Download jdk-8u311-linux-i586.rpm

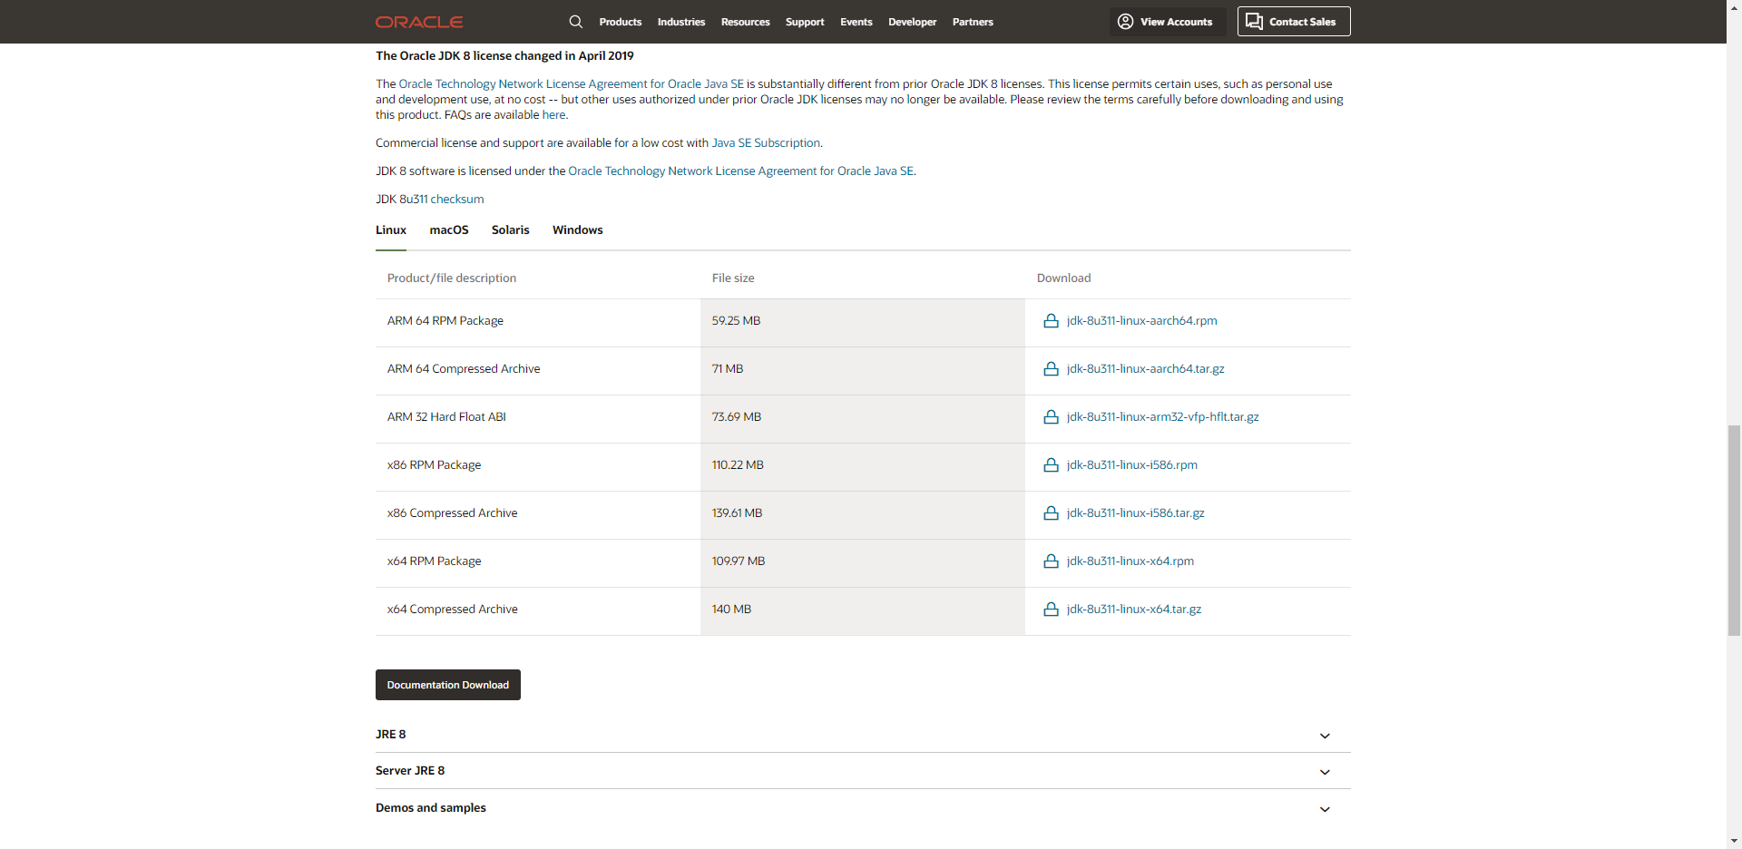[1131, 465]
